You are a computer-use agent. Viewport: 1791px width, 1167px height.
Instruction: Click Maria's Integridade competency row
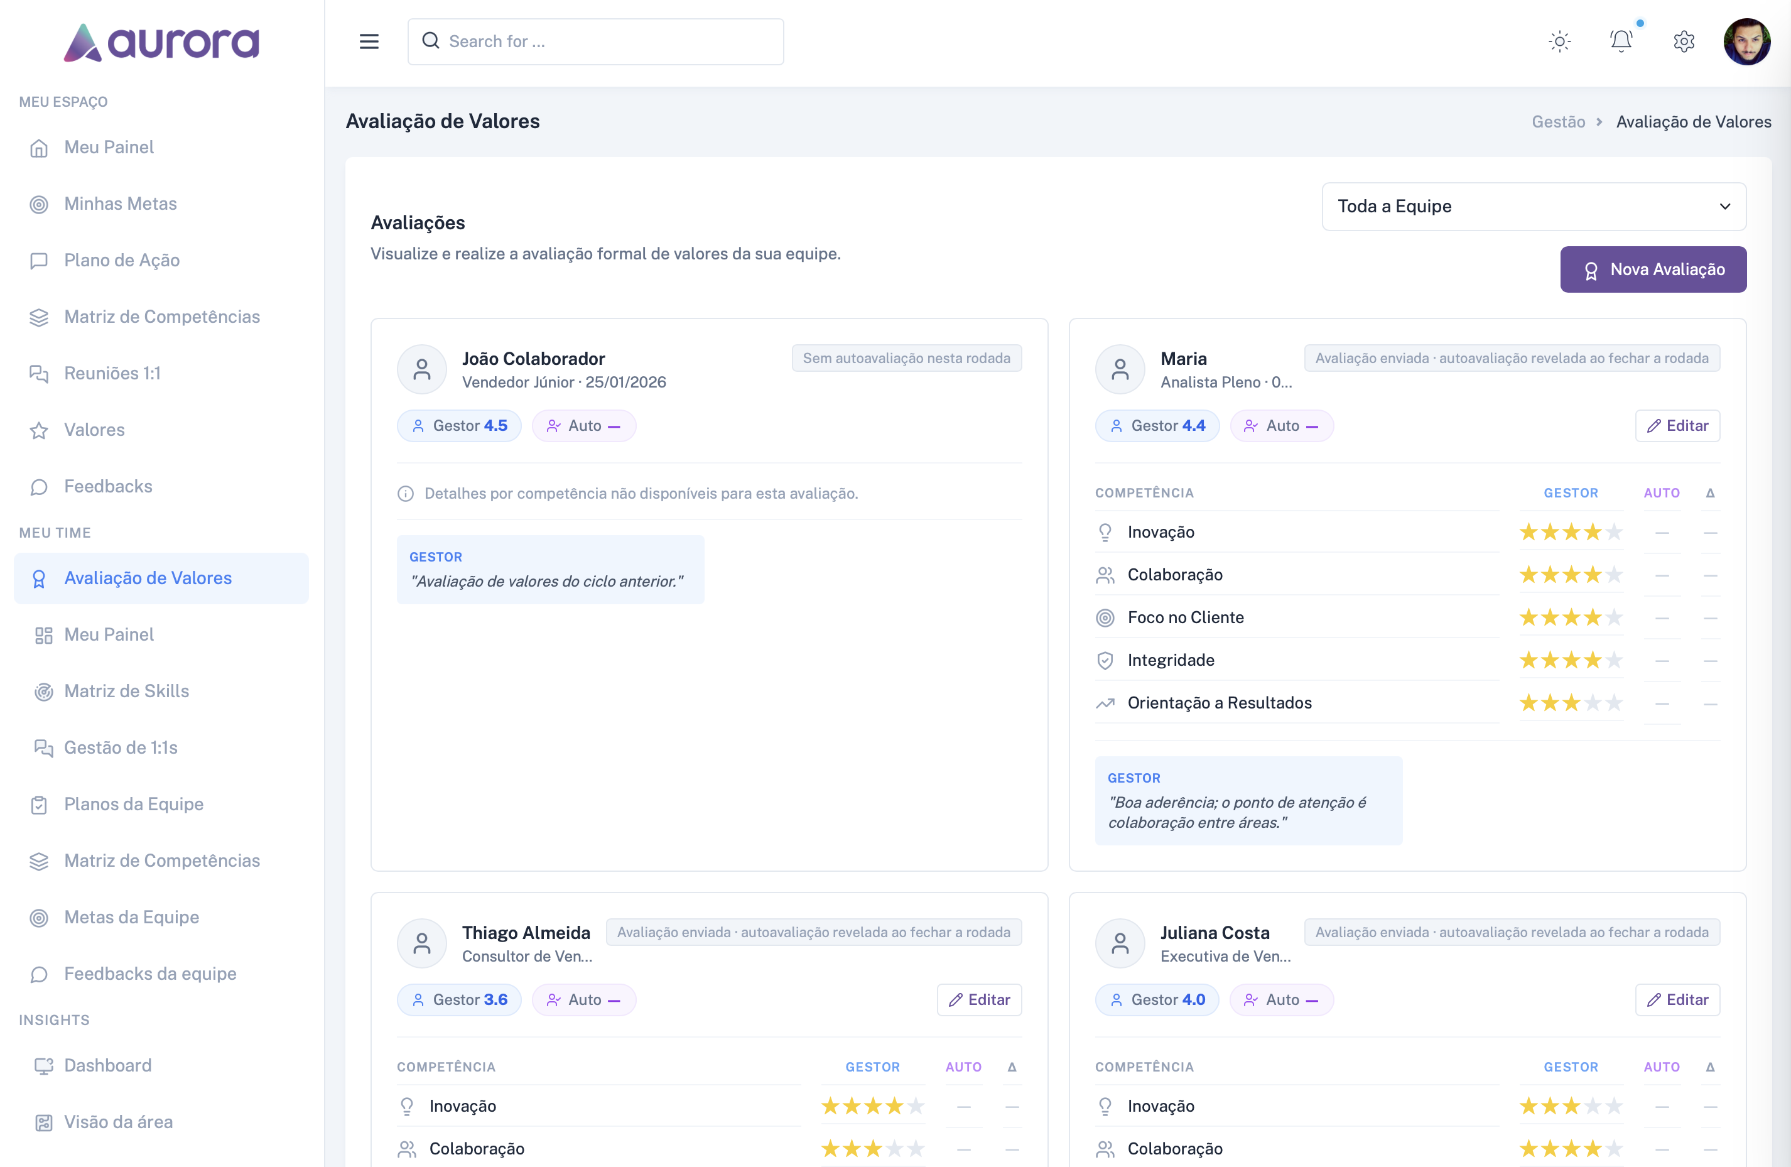click(1407, 660)
